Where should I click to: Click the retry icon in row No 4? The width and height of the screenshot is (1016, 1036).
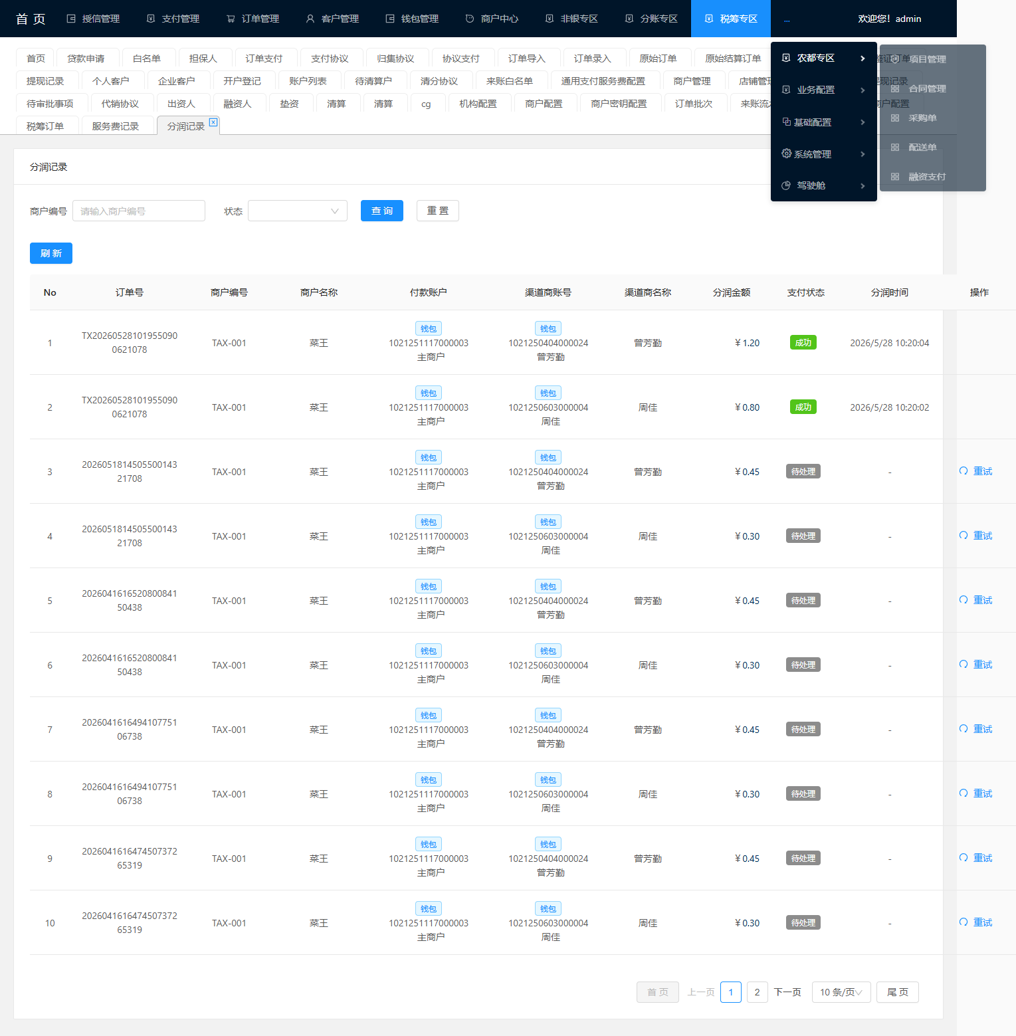[x=964, y=536]
